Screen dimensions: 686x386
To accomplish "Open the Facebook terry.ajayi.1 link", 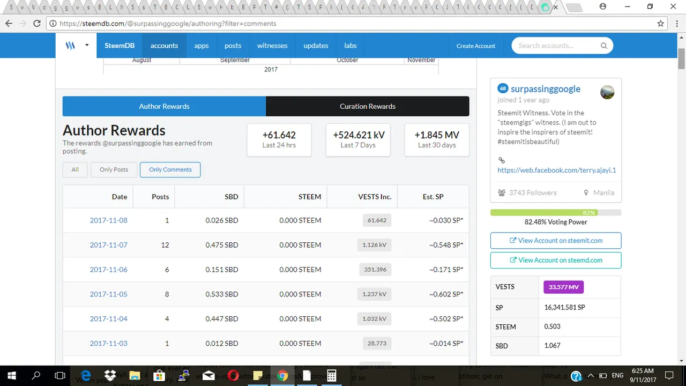I will [x=557, y=170].
